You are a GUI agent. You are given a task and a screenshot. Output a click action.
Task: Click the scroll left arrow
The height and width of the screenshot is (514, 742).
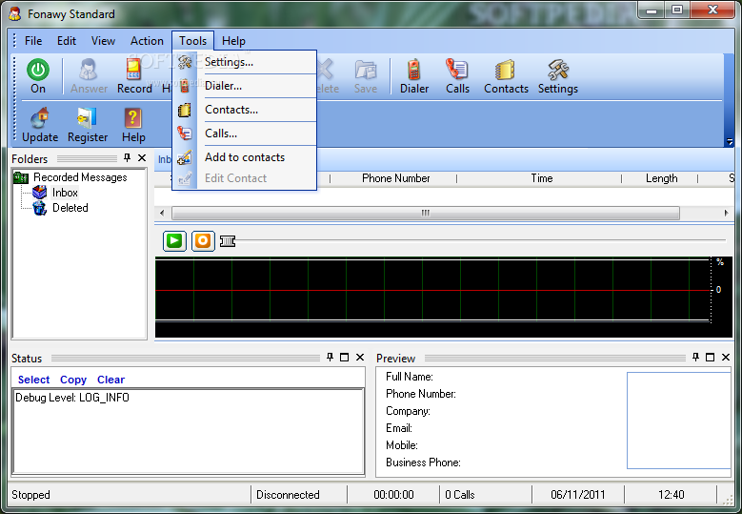(162, 213)
